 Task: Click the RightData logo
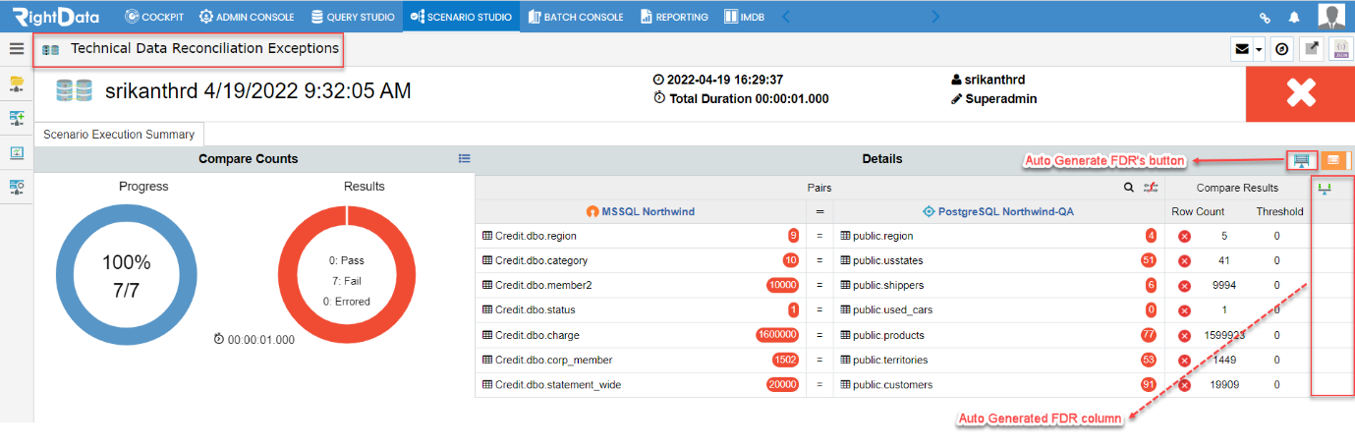tap(55, 17)
